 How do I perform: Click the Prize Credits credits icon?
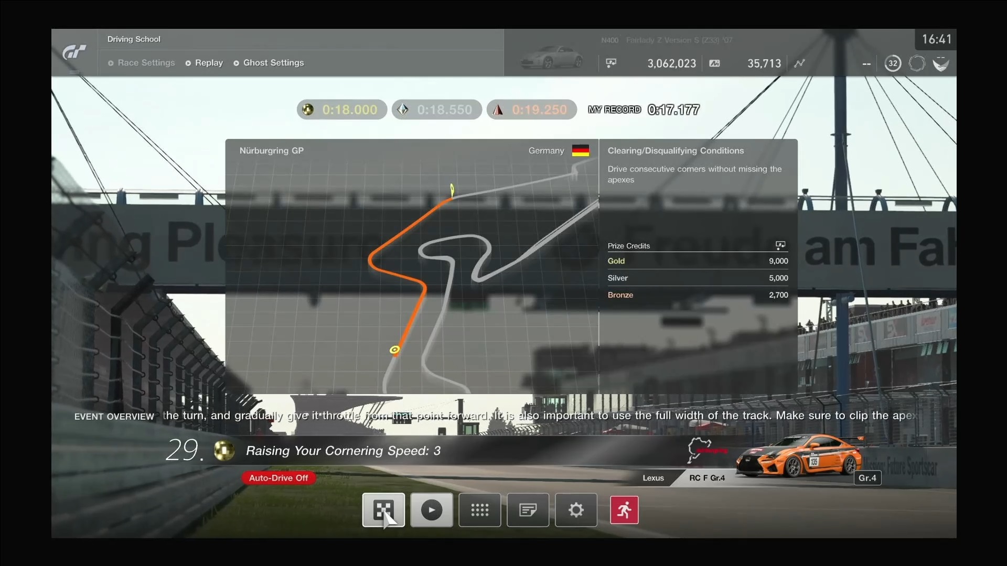point(780,245)
